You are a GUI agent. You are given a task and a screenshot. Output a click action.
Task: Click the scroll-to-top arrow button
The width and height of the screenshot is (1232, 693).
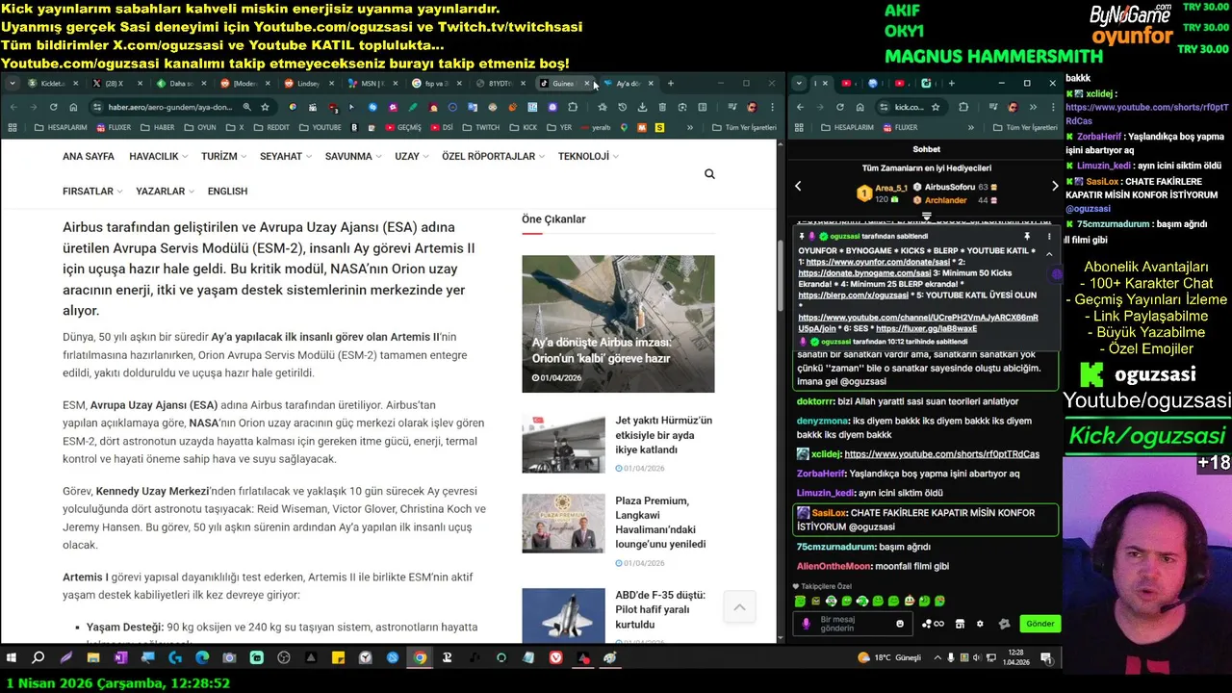tap(739, 607)
